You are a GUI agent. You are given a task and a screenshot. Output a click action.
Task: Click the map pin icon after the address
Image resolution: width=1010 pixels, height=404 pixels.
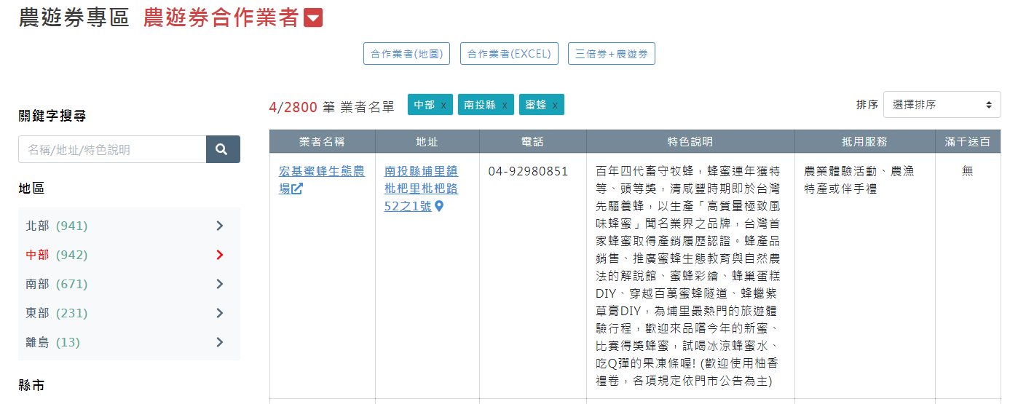point(439,207)
